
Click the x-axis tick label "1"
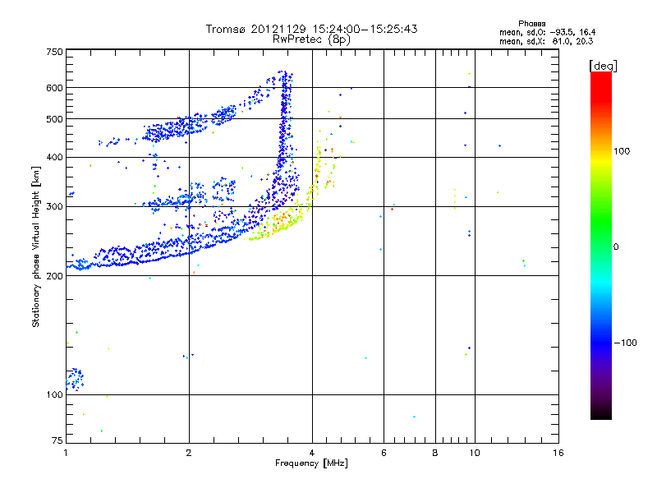67,453
